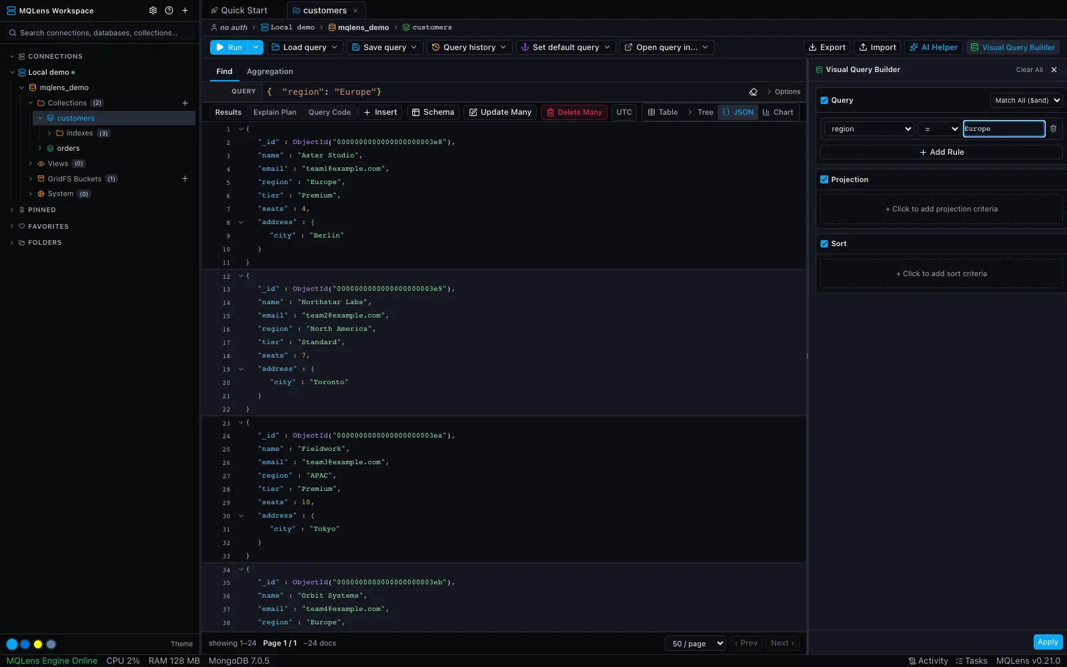1067x667 pixels.
Task: Toggle the Sort section checkbox
Action: (824, 243)
